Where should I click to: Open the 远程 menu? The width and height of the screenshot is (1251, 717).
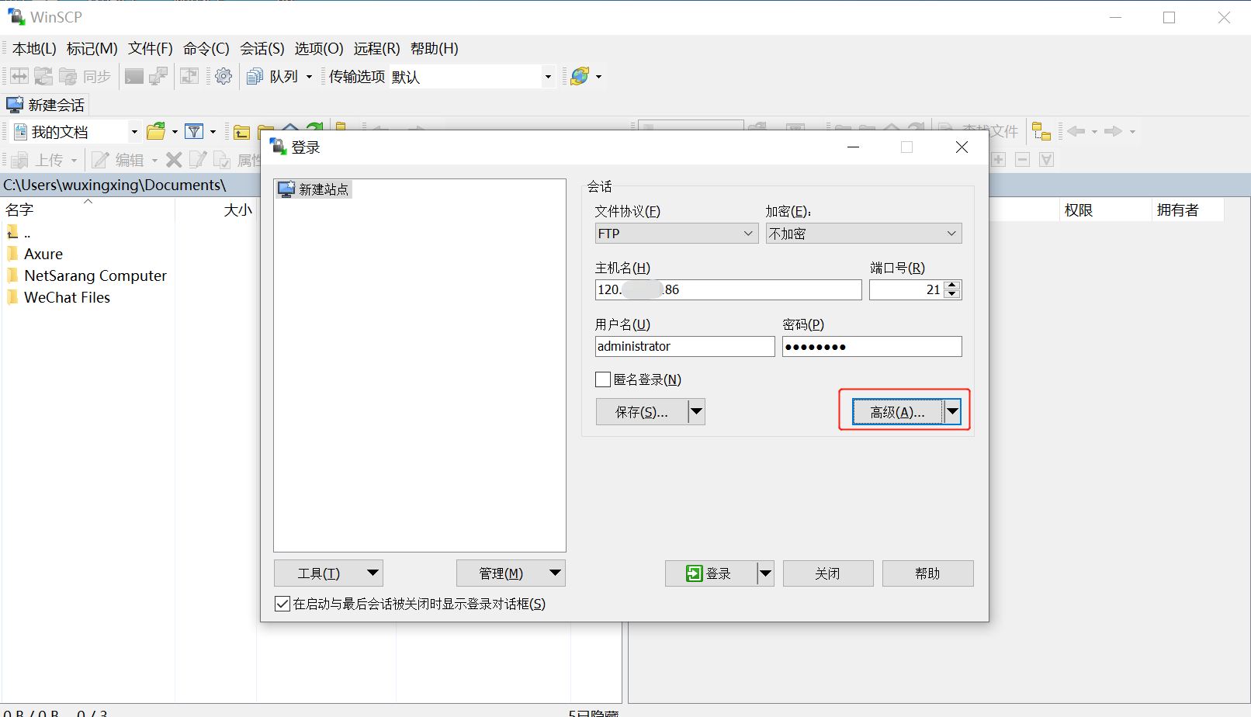(x=376, y=48)
